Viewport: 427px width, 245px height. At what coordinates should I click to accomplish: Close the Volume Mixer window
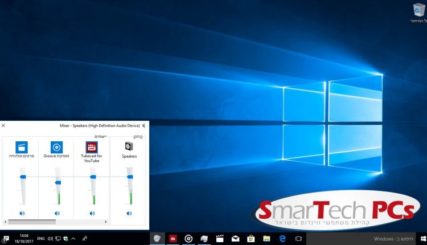(3, 125)
